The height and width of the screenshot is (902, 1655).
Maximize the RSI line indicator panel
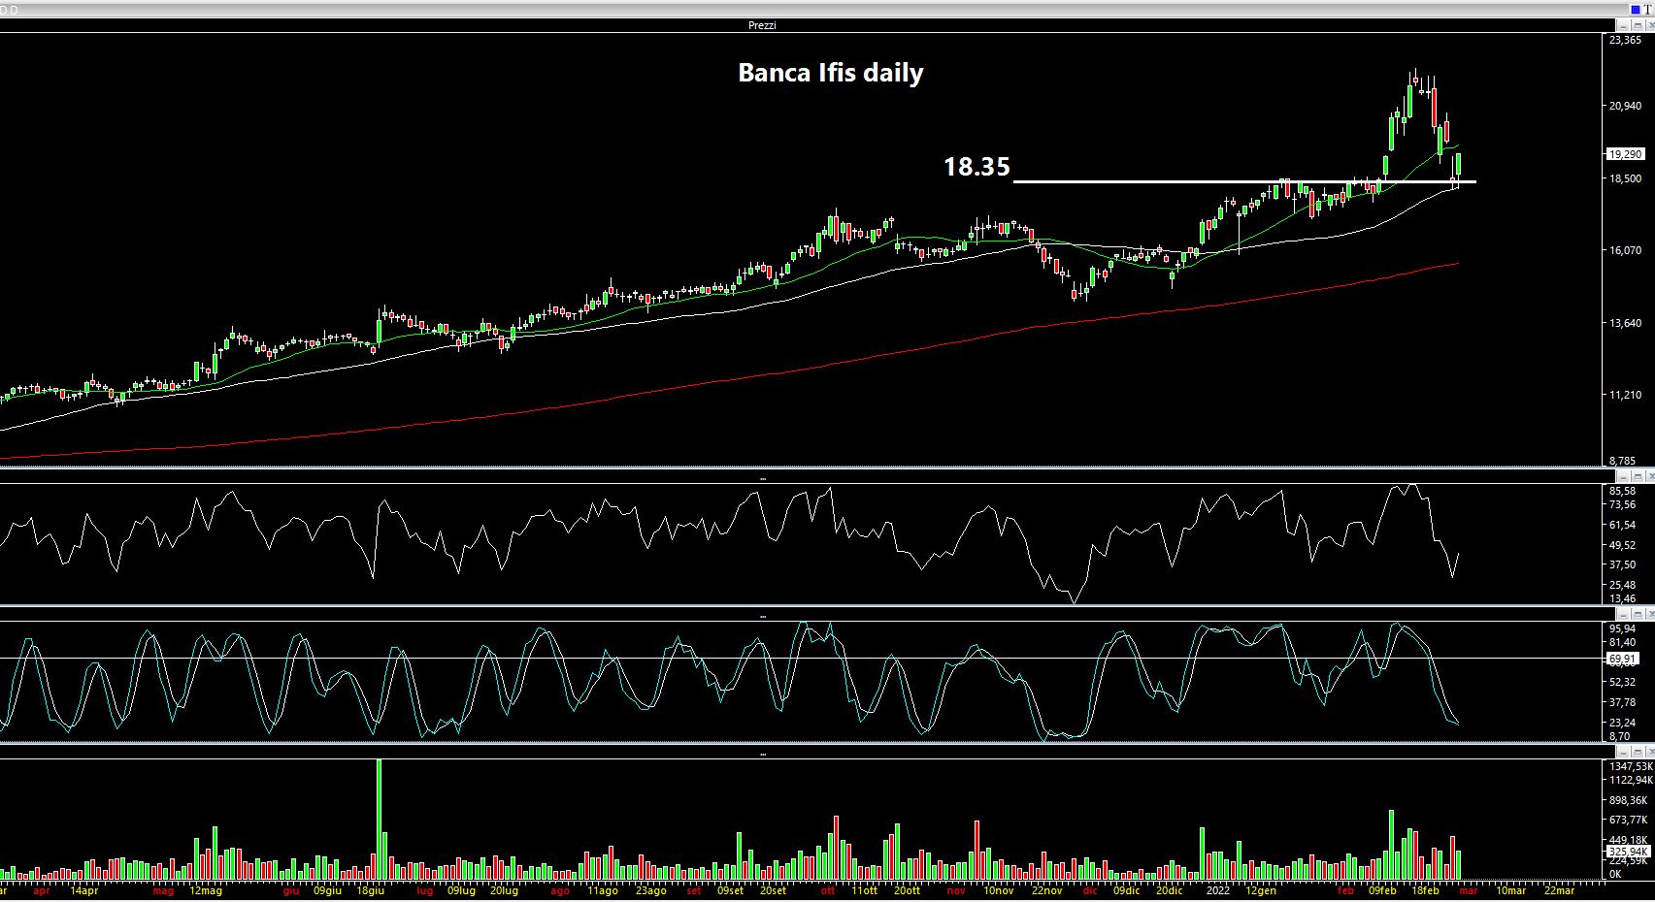pyautogui.click(x=1637, y=477)
